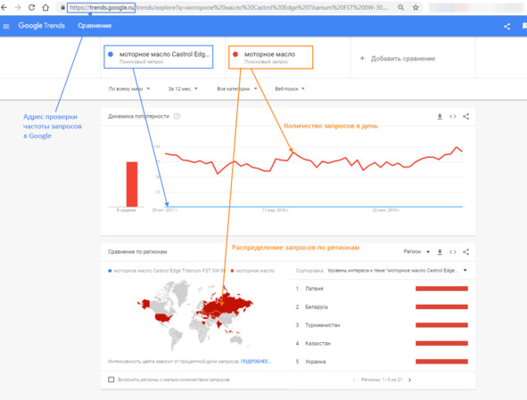Click Добавить сравнение to add a term
This screenshot has height=400, width=527.
coord(398,59)
